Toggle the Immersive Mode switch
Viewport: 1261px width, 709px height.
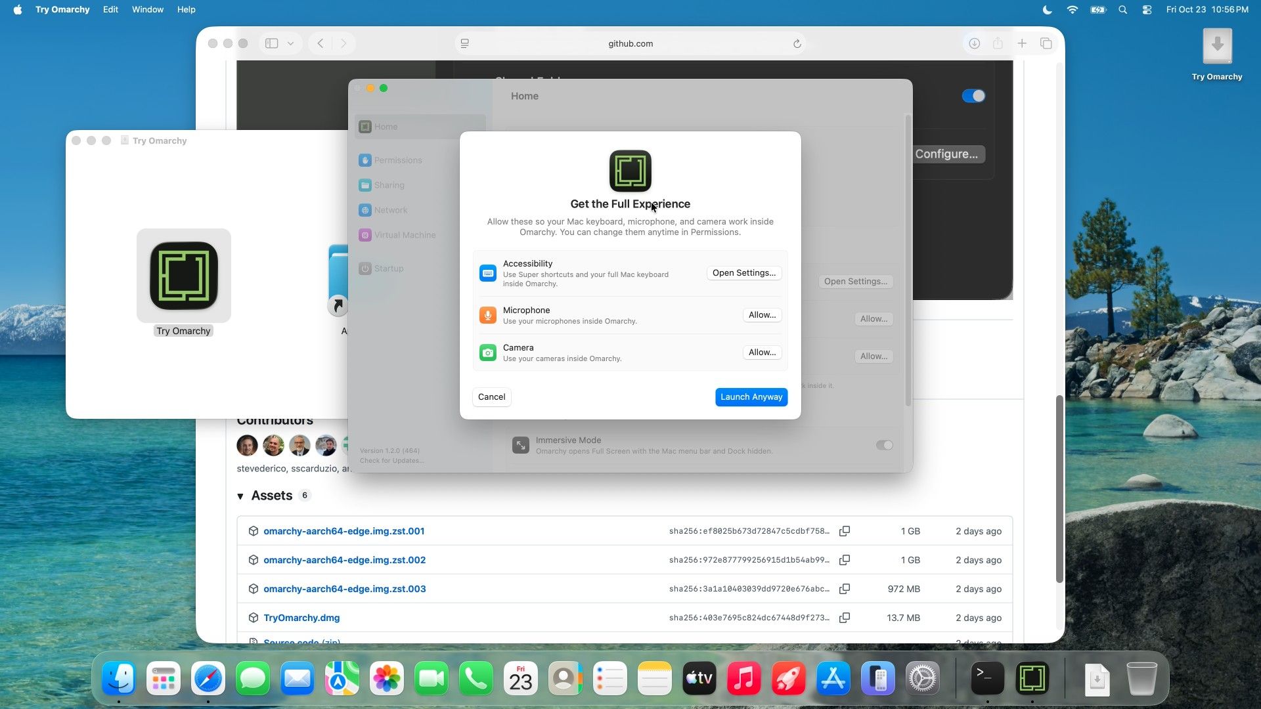pyautogui.click(x=884, y=445)
